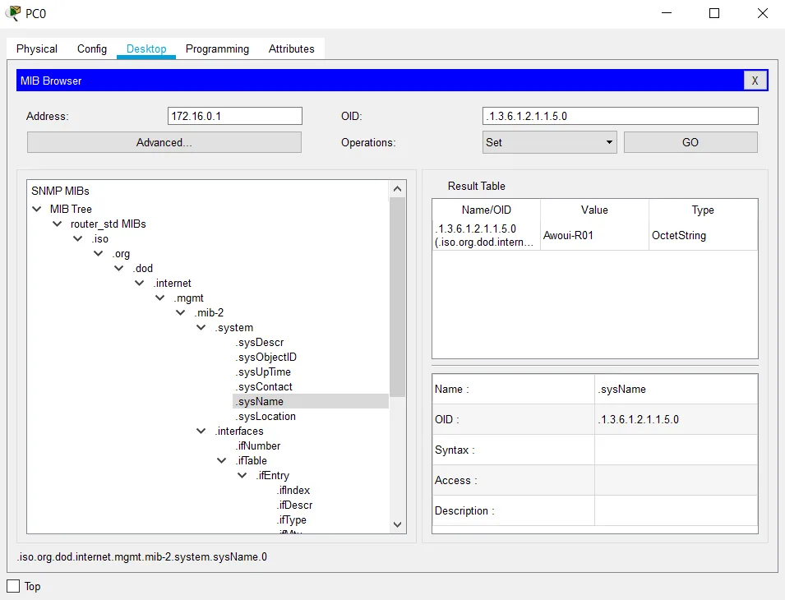This screenshot has width=785, height=600.
Task: Select .sysDescr in the tree
Action: click(260, 342)
